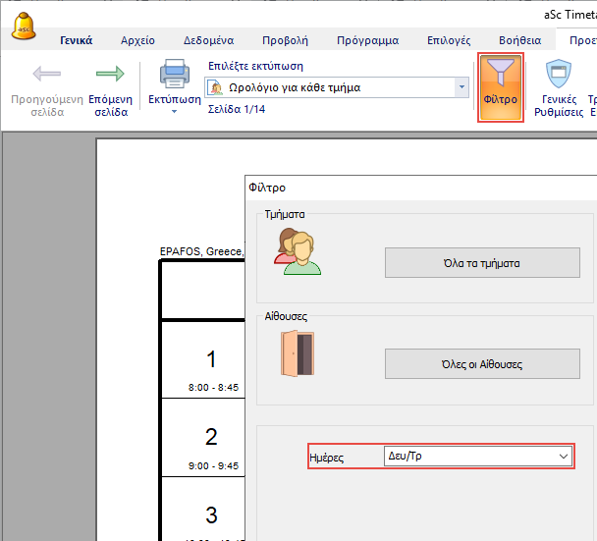Open the Βοήθεια tab

tap(519, 40)
